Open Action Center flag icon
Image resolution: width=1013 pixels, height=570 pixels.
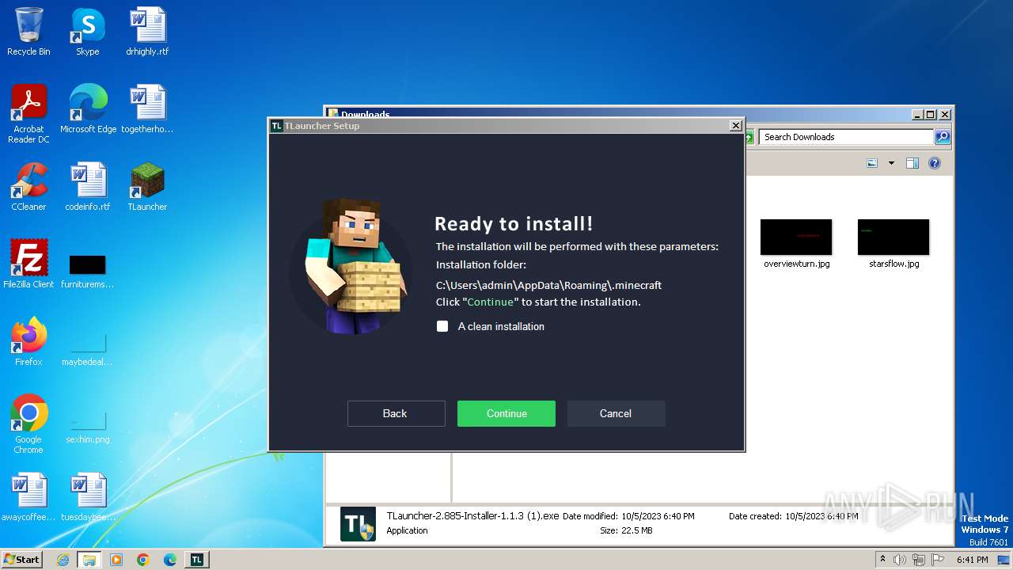tap(938, 560)
